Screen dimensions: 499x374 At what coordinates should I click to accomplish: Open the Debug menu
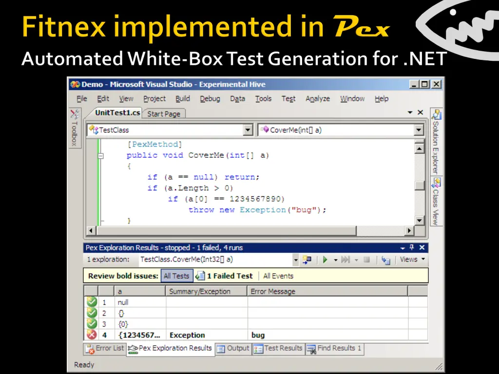pyautogui.click(x=210, y=98)
